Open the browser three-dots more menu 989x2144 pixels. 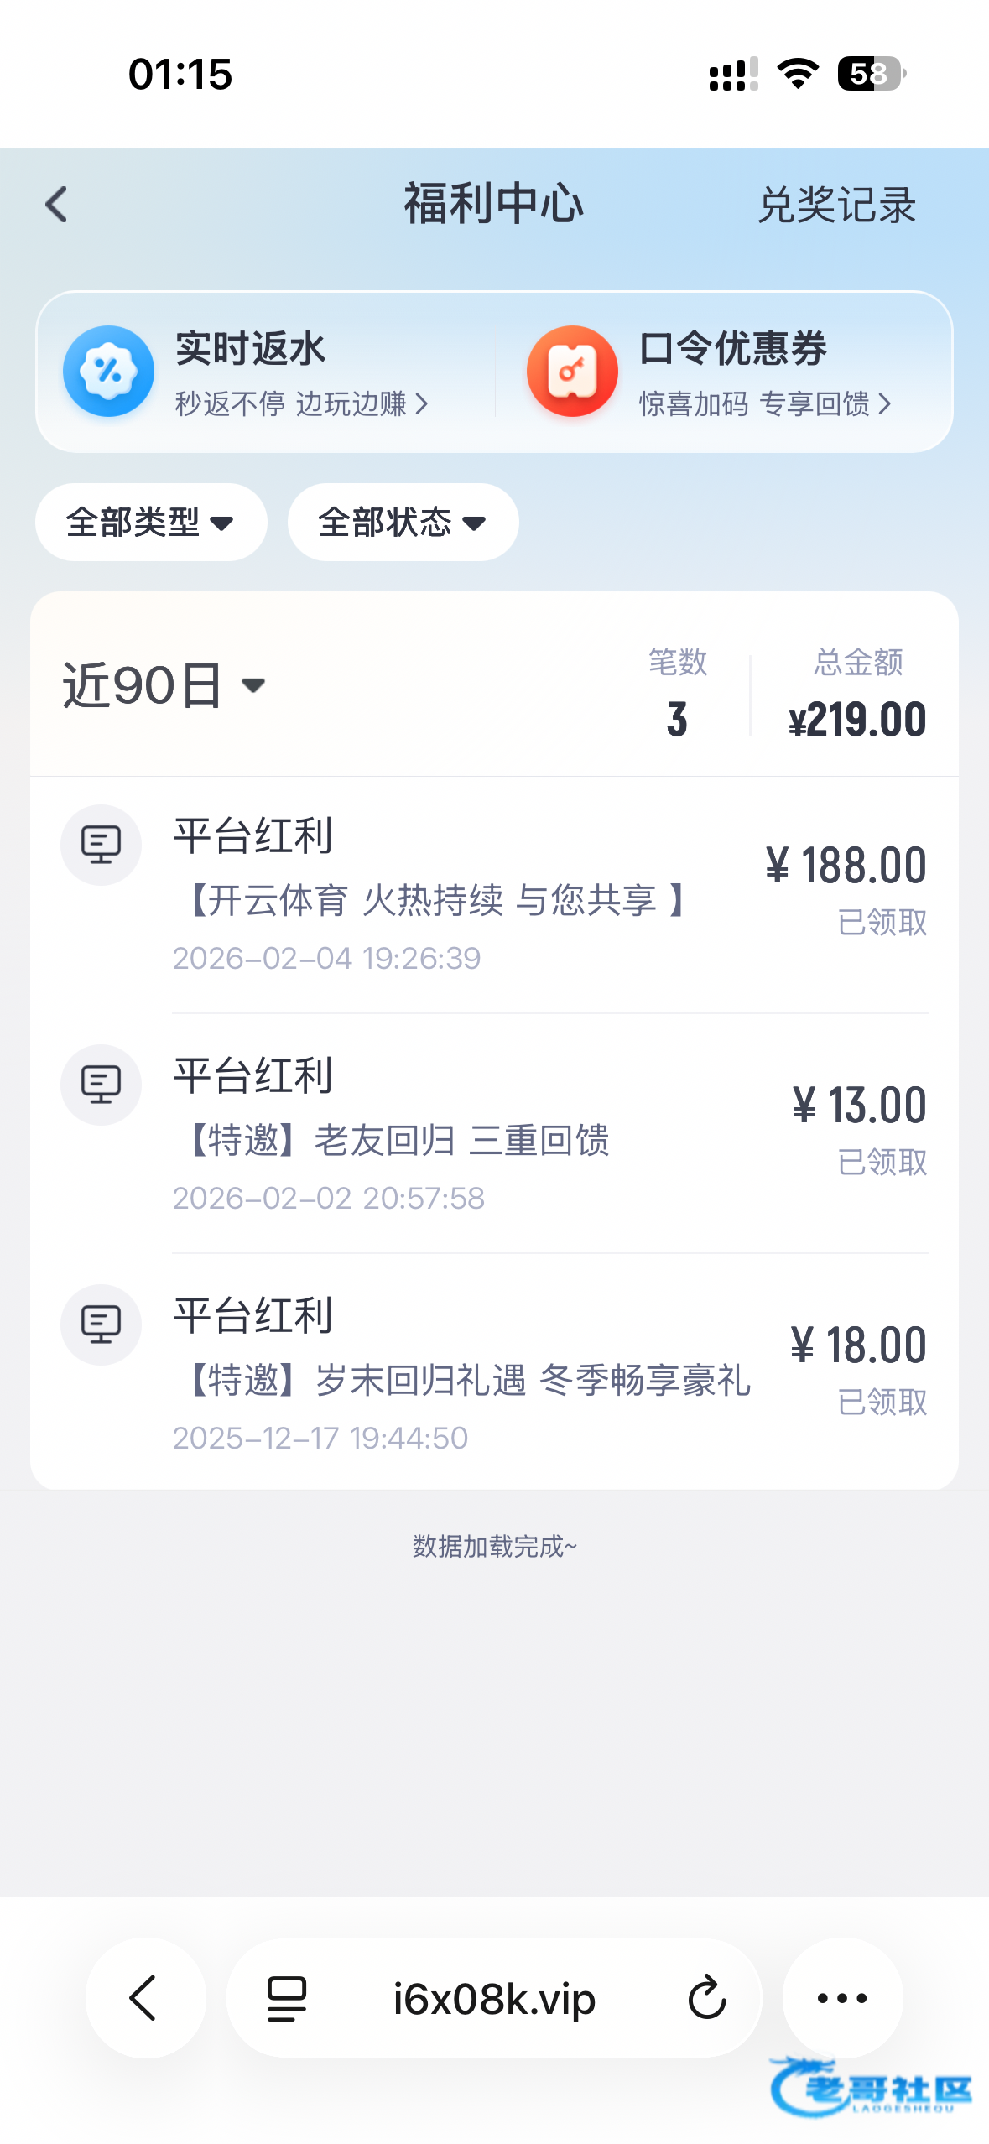click(841, 1997)
